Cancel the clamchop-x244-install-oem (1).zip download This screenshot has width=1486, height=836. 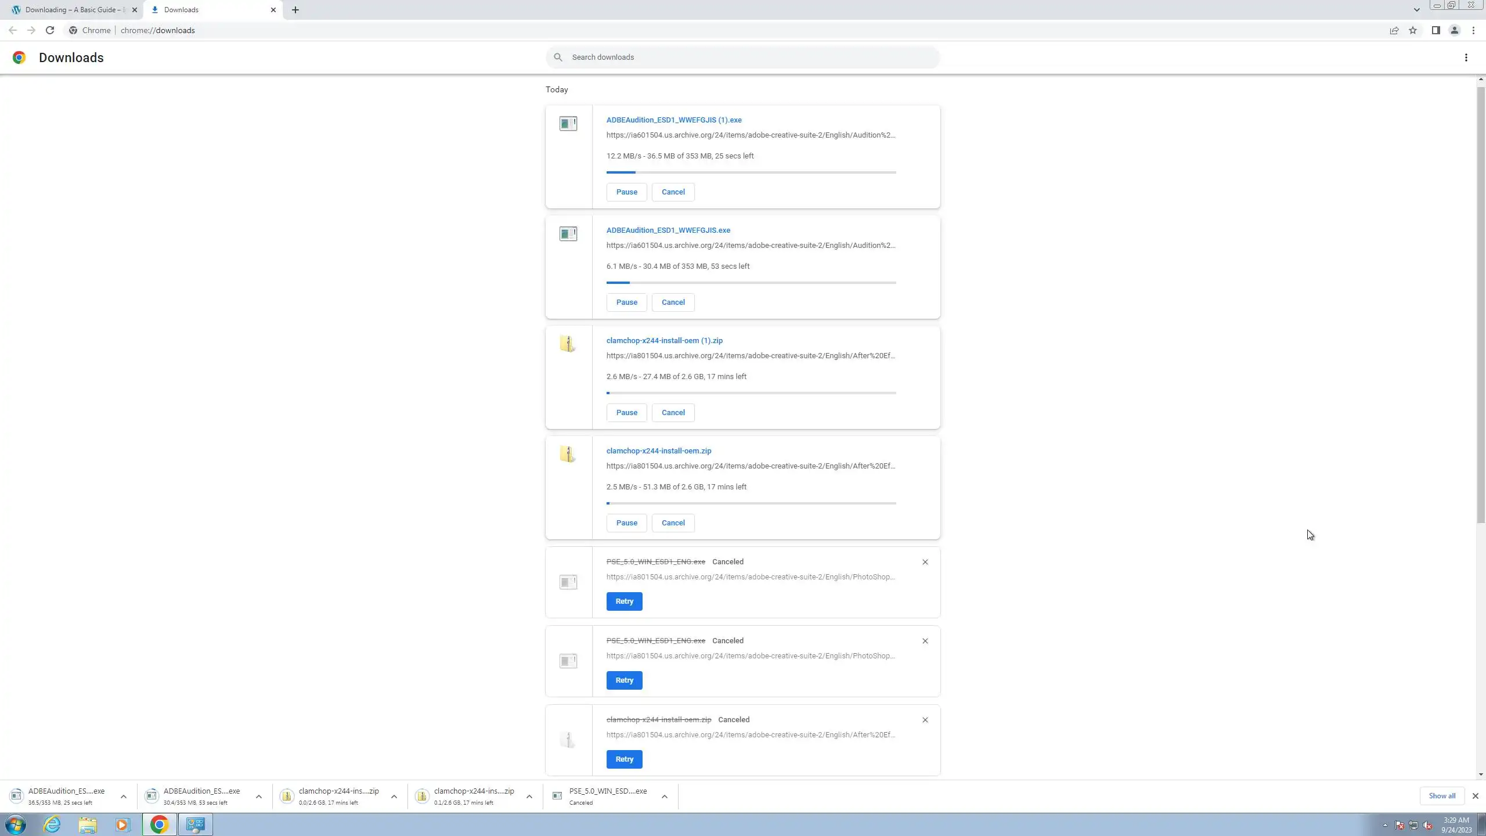[673, 413]
